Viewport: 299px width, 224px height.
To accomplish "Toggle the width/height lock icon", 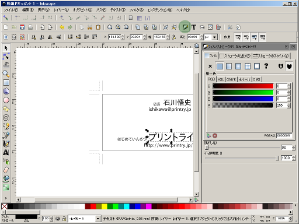I will tap(174, 37).
